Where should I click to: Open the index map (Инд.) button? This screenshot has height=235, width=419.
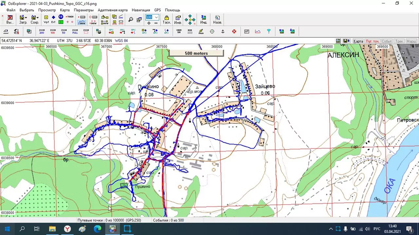[x=204, y=20]
